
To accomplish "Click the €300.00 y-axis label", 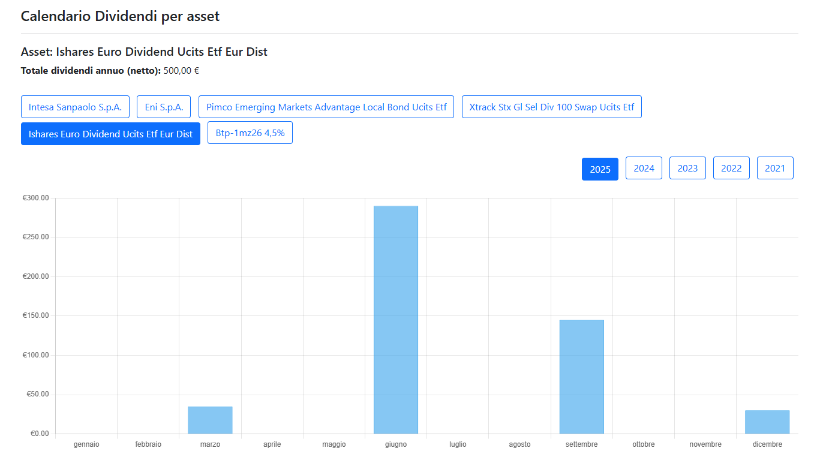I will point(35,198).
